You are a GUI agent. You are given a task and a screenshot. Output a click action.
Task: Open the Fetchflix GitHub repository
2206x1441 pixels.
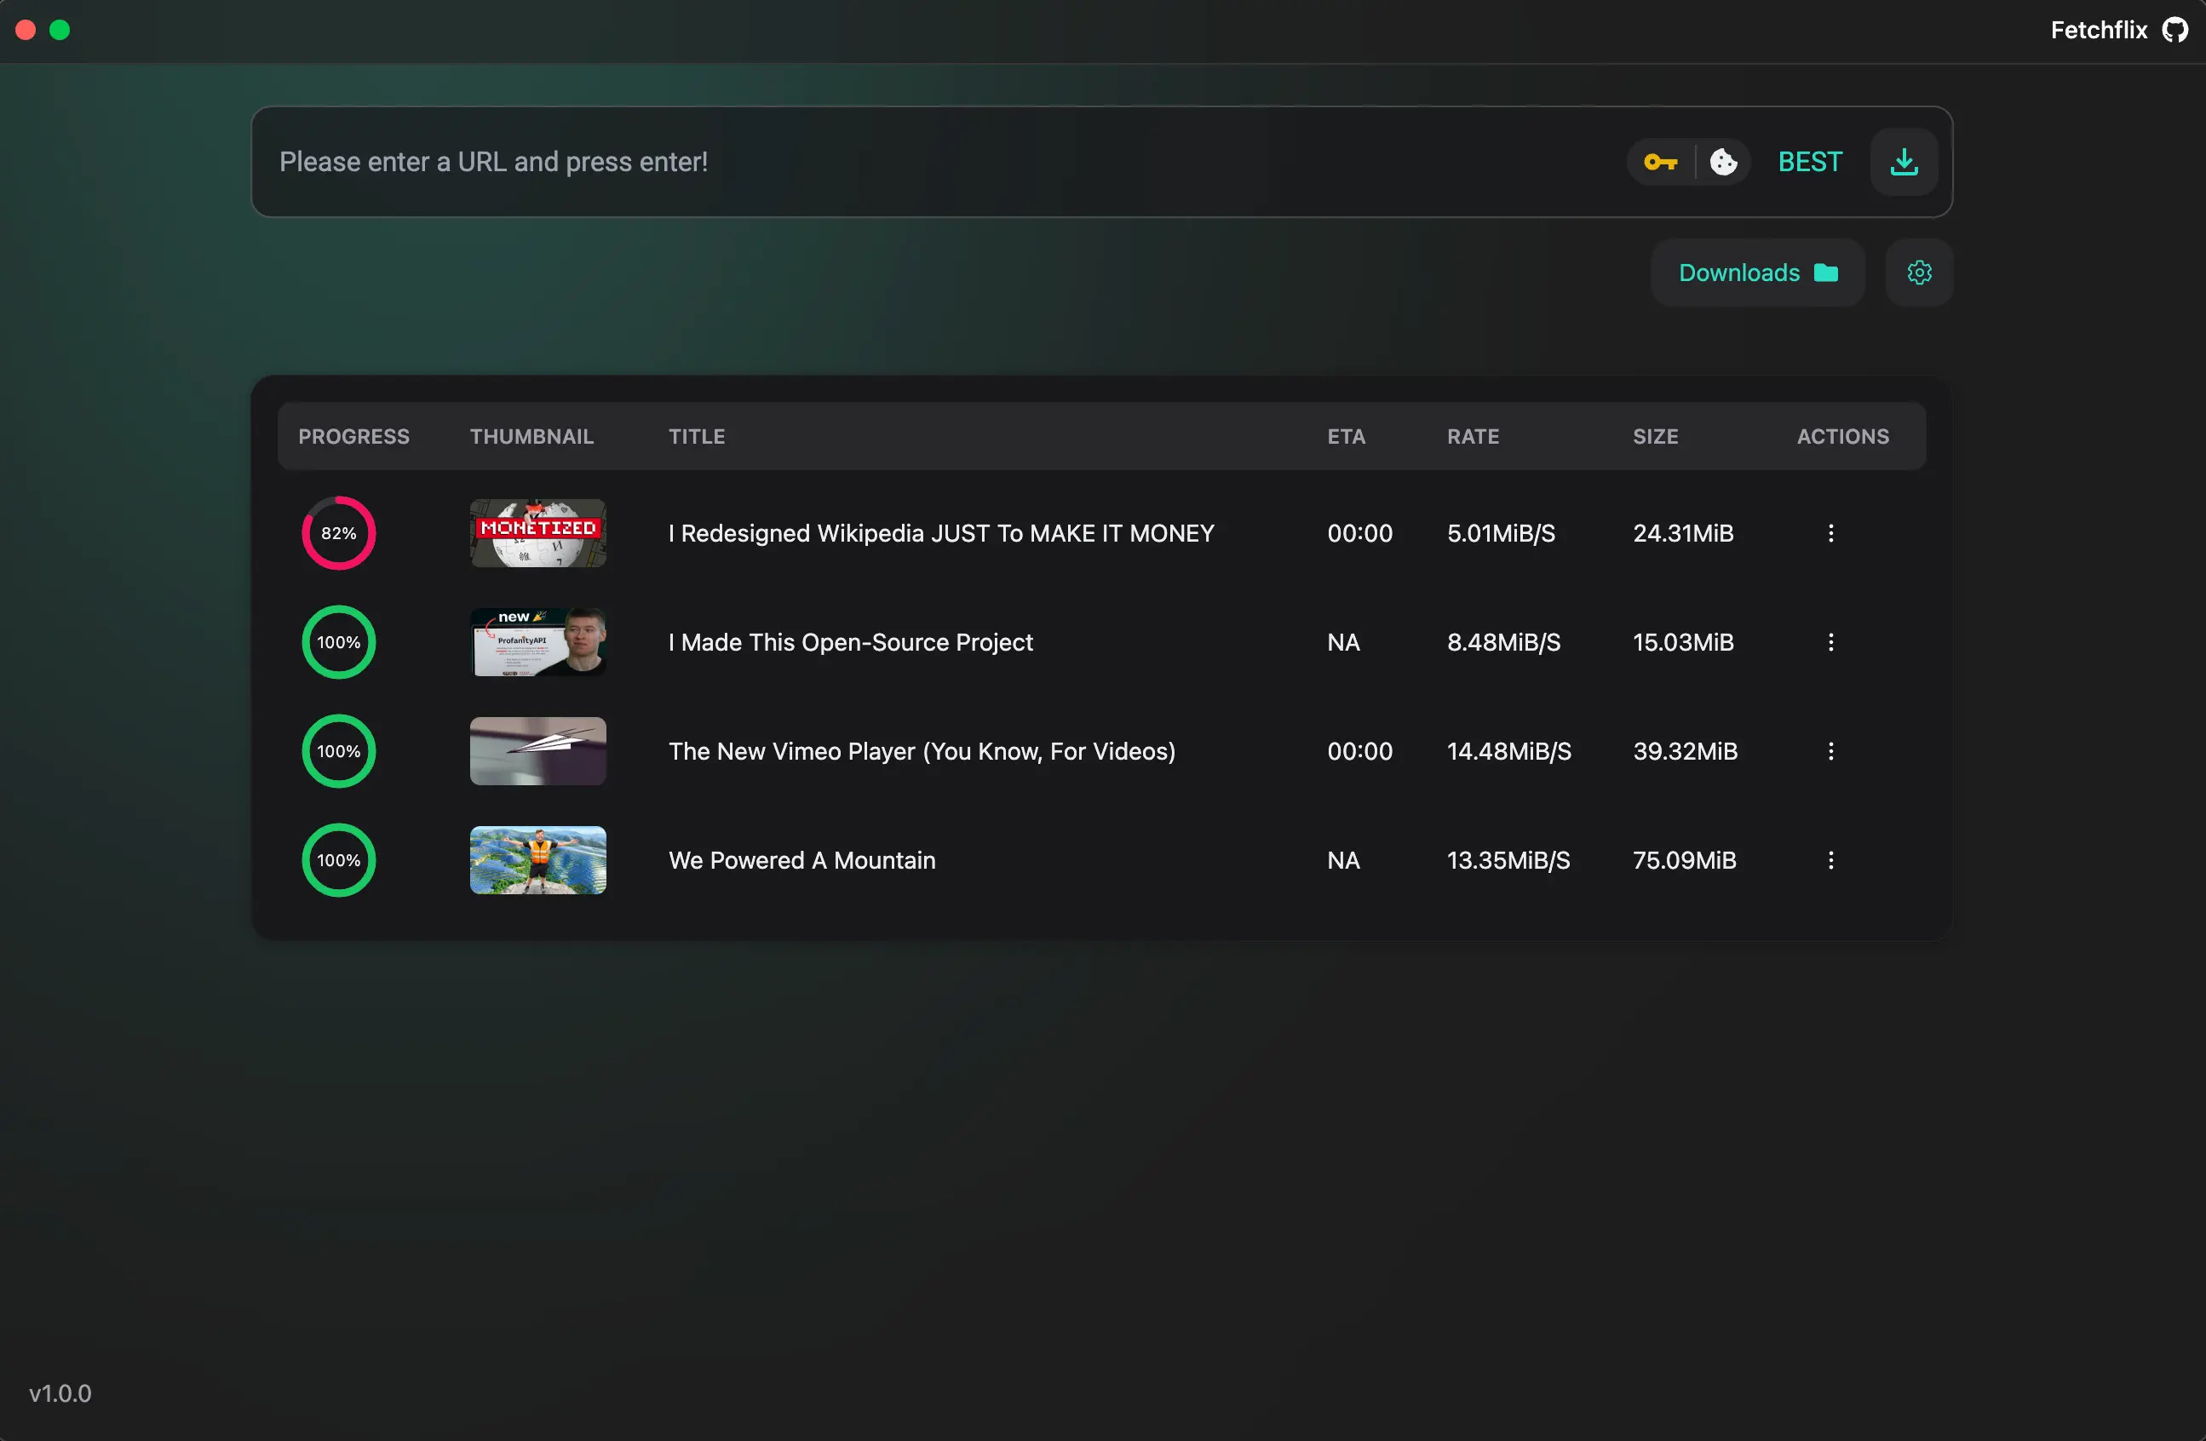[2174, 30]
